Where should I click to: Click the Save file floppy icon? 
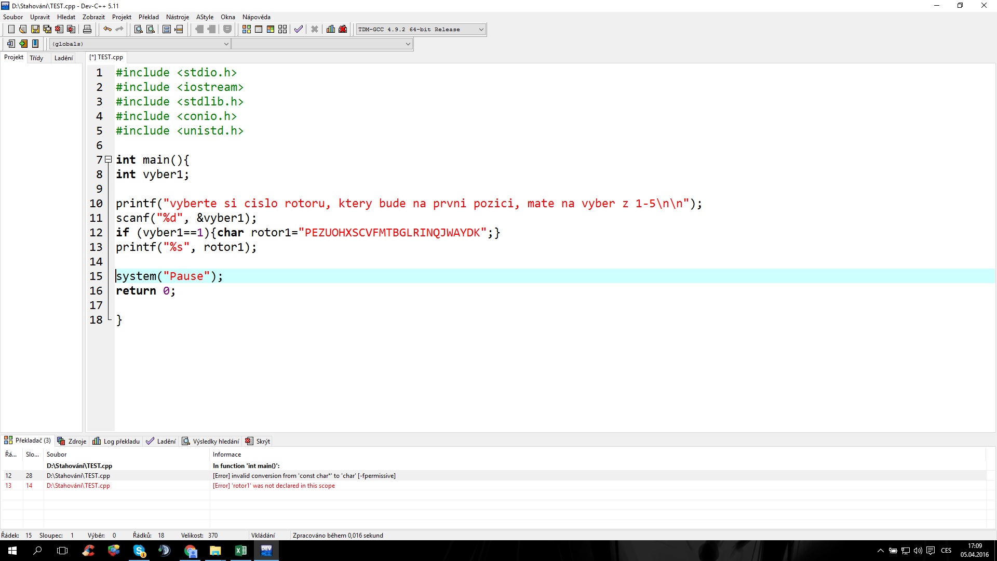[x=35, y=29]
